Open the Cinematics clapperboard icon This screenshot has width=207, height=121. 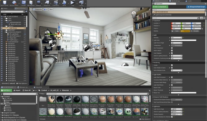[x=56, y=2]
